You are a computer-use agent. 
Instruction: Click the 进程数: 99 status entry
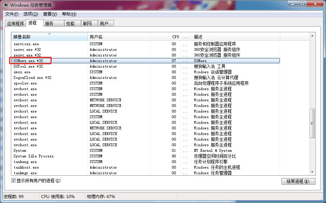tap(14, 196)
